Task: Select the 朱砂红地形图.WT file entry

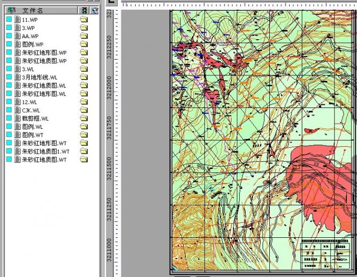Action: coord(44,143)
